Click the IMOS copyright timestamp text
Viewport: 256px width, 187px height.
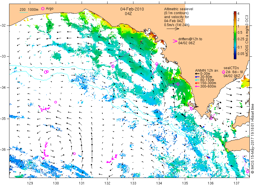pyautogui.click(x=253, y=139)
